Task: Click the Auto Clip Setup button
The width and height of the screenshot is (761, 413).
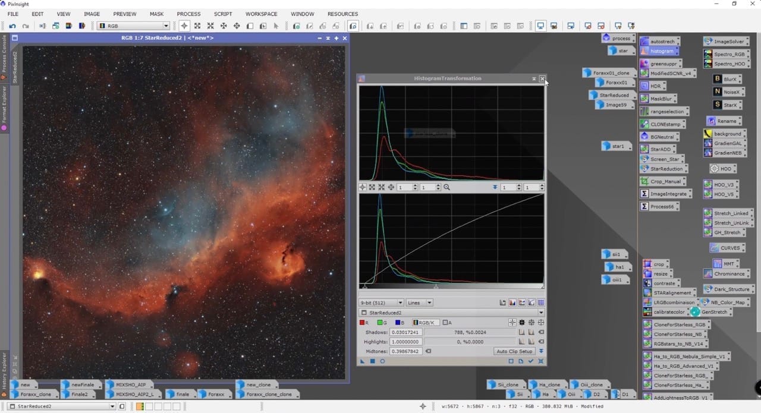Action: (x=515, y=351)
